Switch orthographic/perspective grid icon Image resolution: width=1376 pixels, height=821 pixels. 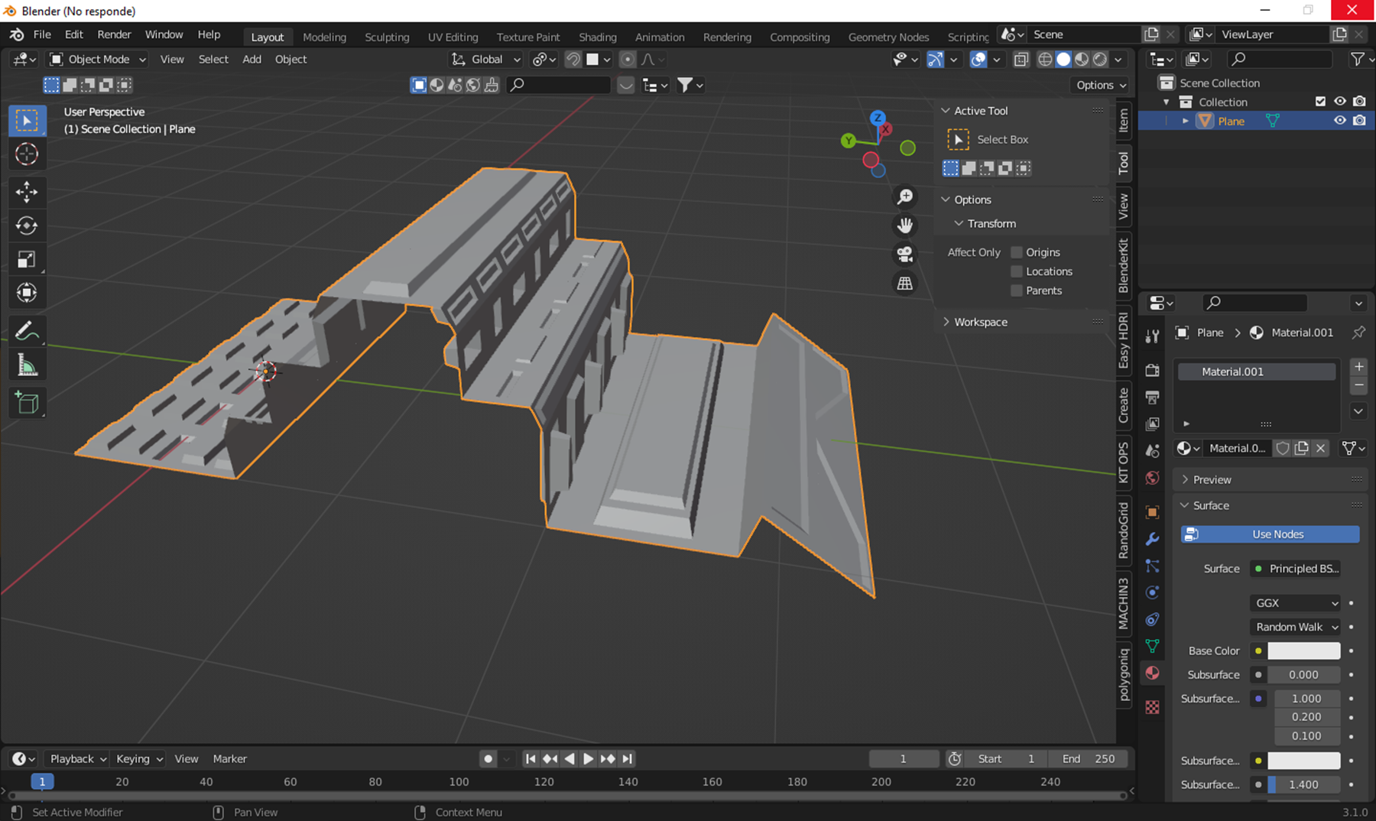pyautogui.click(x=905, y=283)
